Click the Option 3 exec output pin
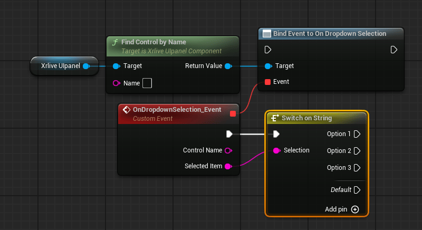The width and height of the screenshot is (422, 230). pyautogui.click(x=357, y=168)
